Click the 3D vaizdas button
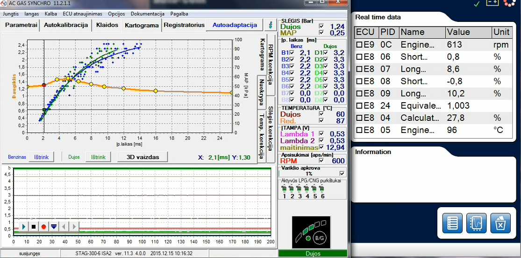 point(142,157)
